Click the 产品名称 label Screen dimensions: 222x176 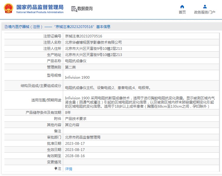pos(54,61)
